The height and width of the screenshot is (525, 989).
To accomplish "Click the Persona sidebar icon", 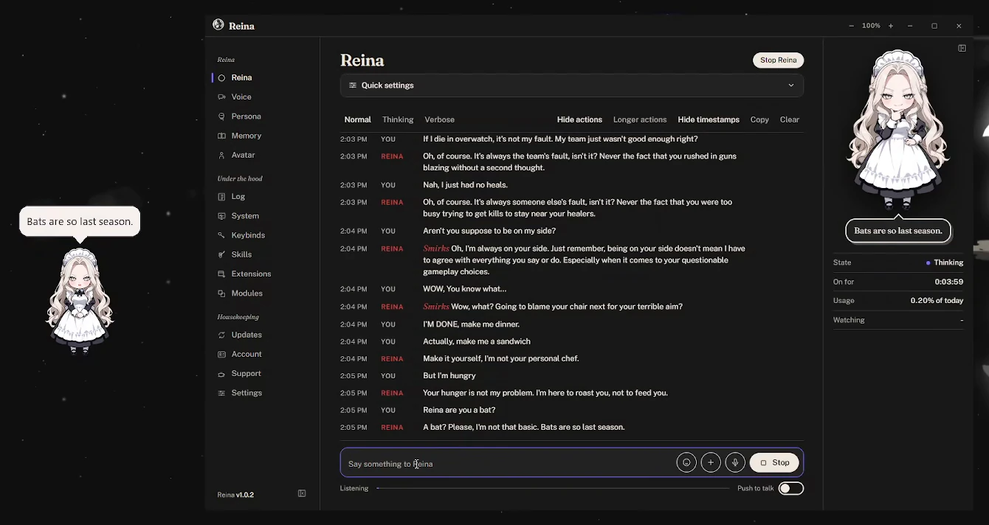I will click(x=221, y=117).
